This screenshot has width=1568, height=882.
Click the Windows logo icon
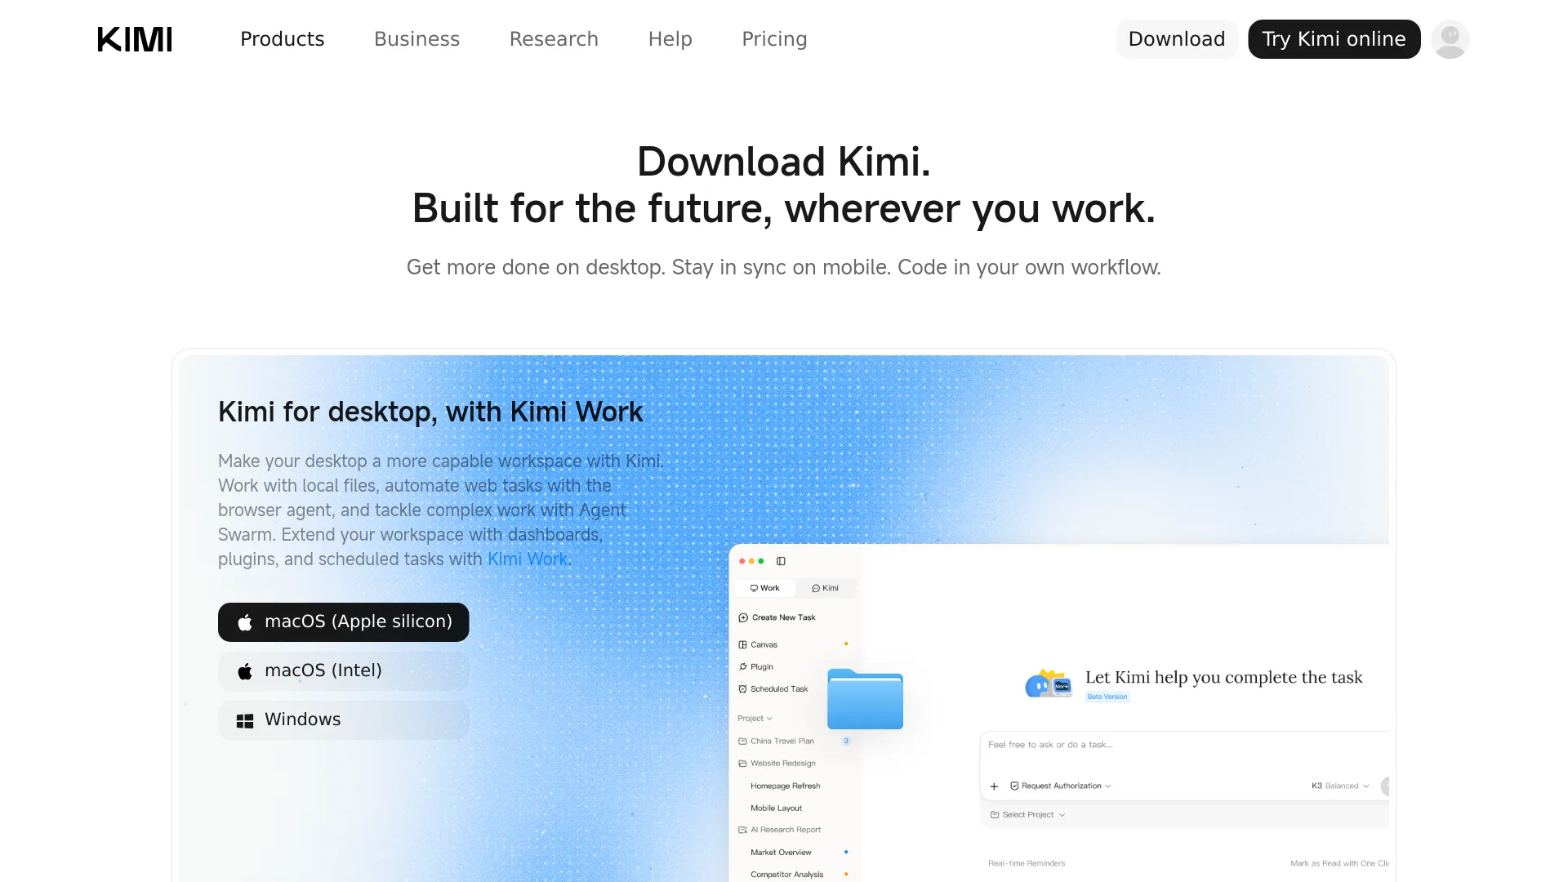tap(244, 721)
